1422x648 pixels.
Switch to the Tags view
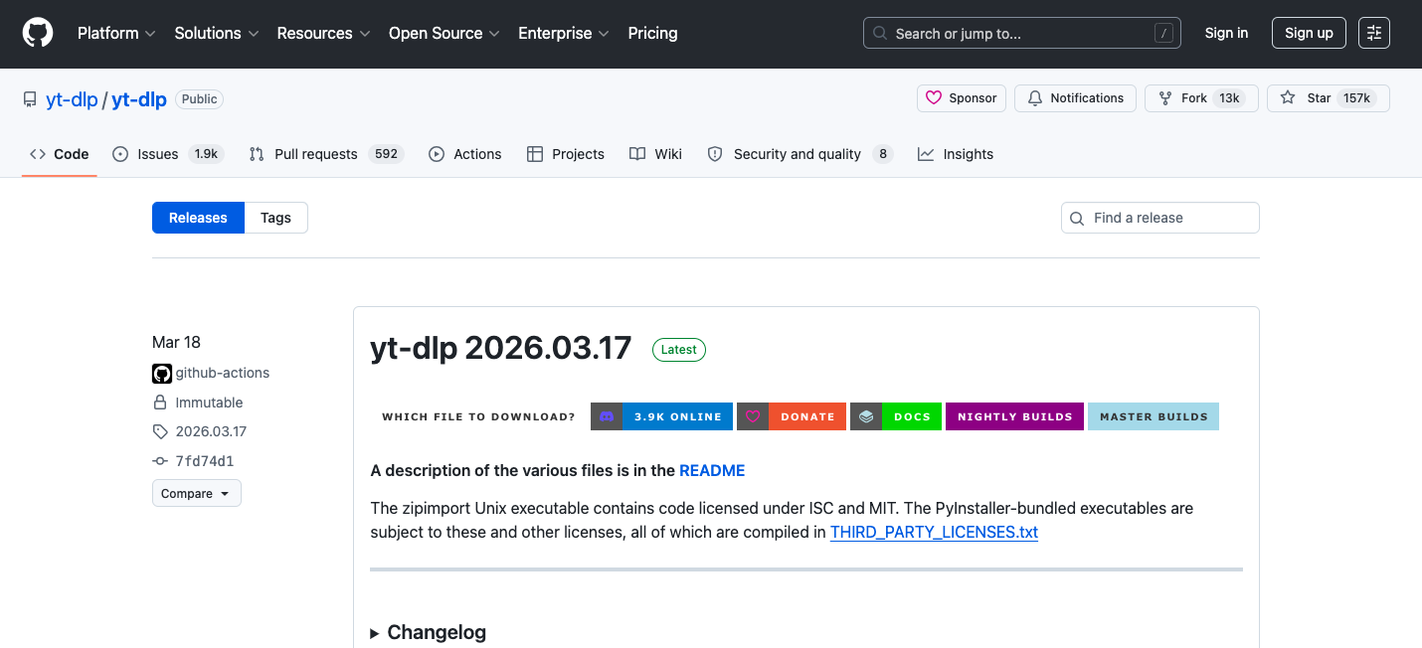click(x=275, y=218)
